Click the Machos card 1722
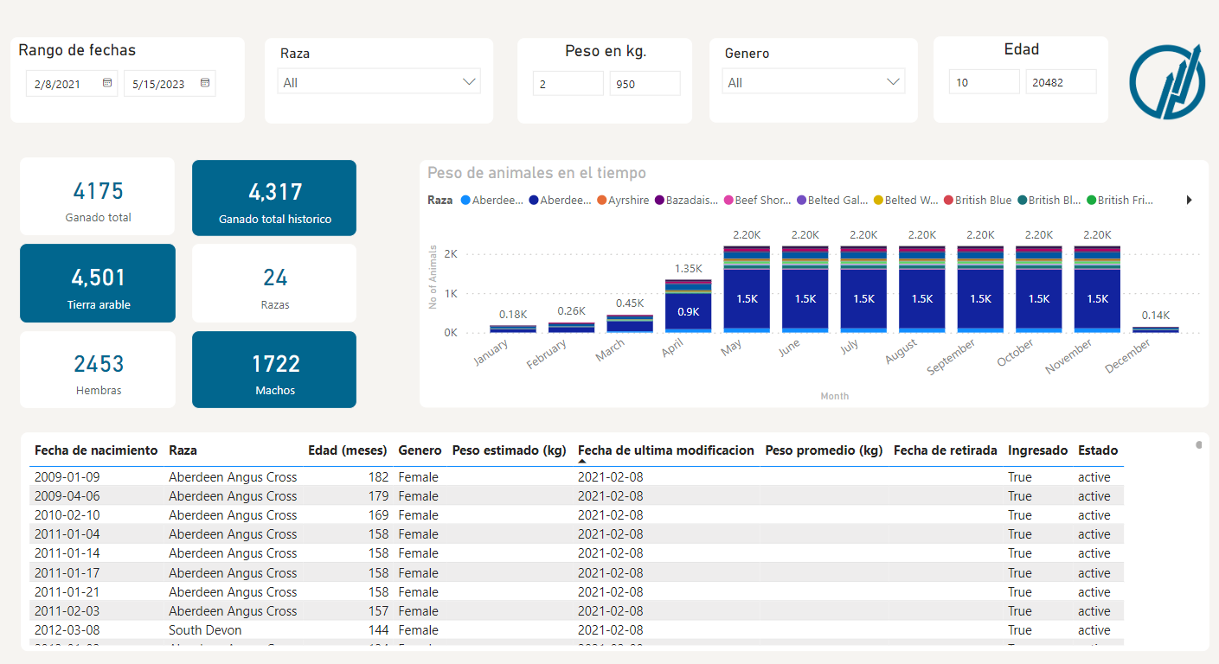 point(274,369)
